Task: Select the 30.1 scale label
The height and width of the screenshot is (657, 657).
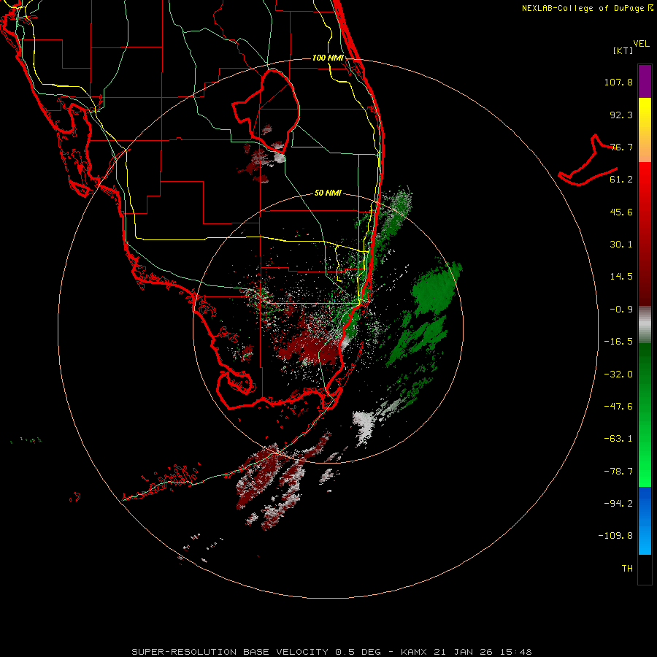Action: (621, 245)
